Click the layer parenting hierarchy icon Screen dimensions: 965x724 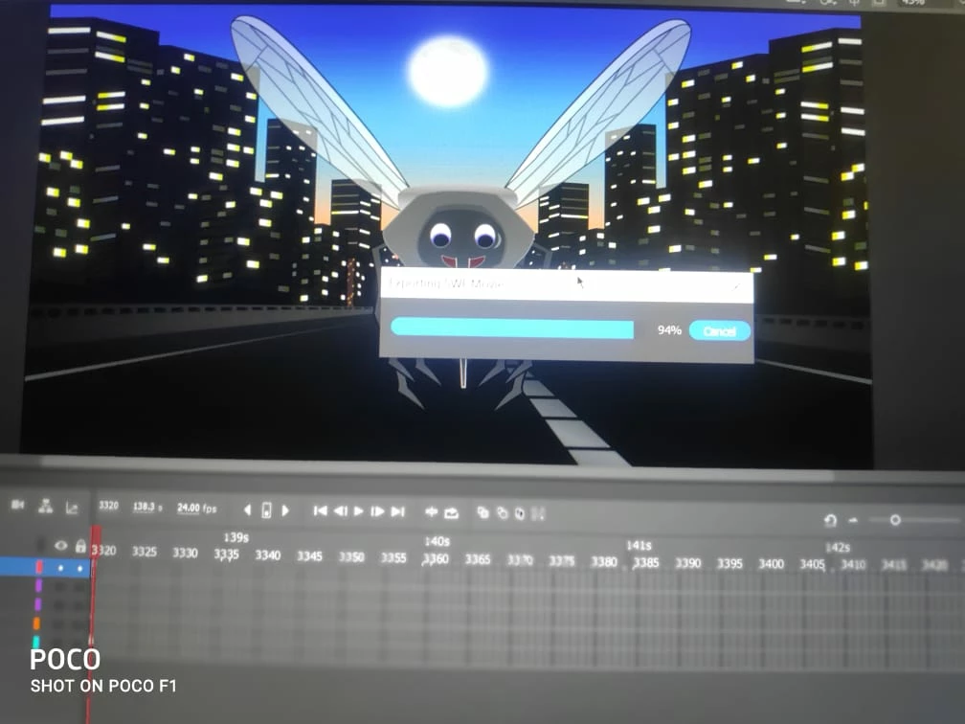46,506
